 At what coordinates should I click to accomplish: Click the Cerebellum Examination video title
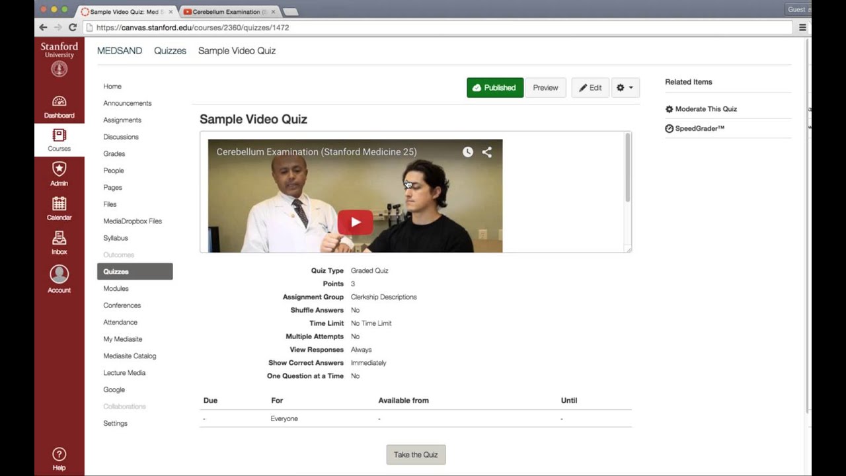click(x=317, y=152)
